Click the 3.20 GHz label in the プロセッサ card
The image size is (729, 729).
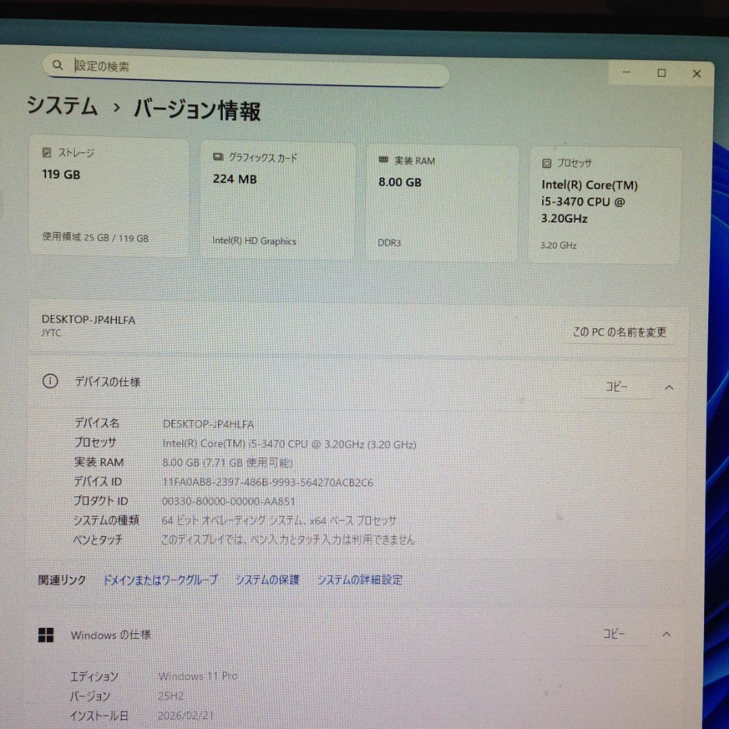click(558, 245)
